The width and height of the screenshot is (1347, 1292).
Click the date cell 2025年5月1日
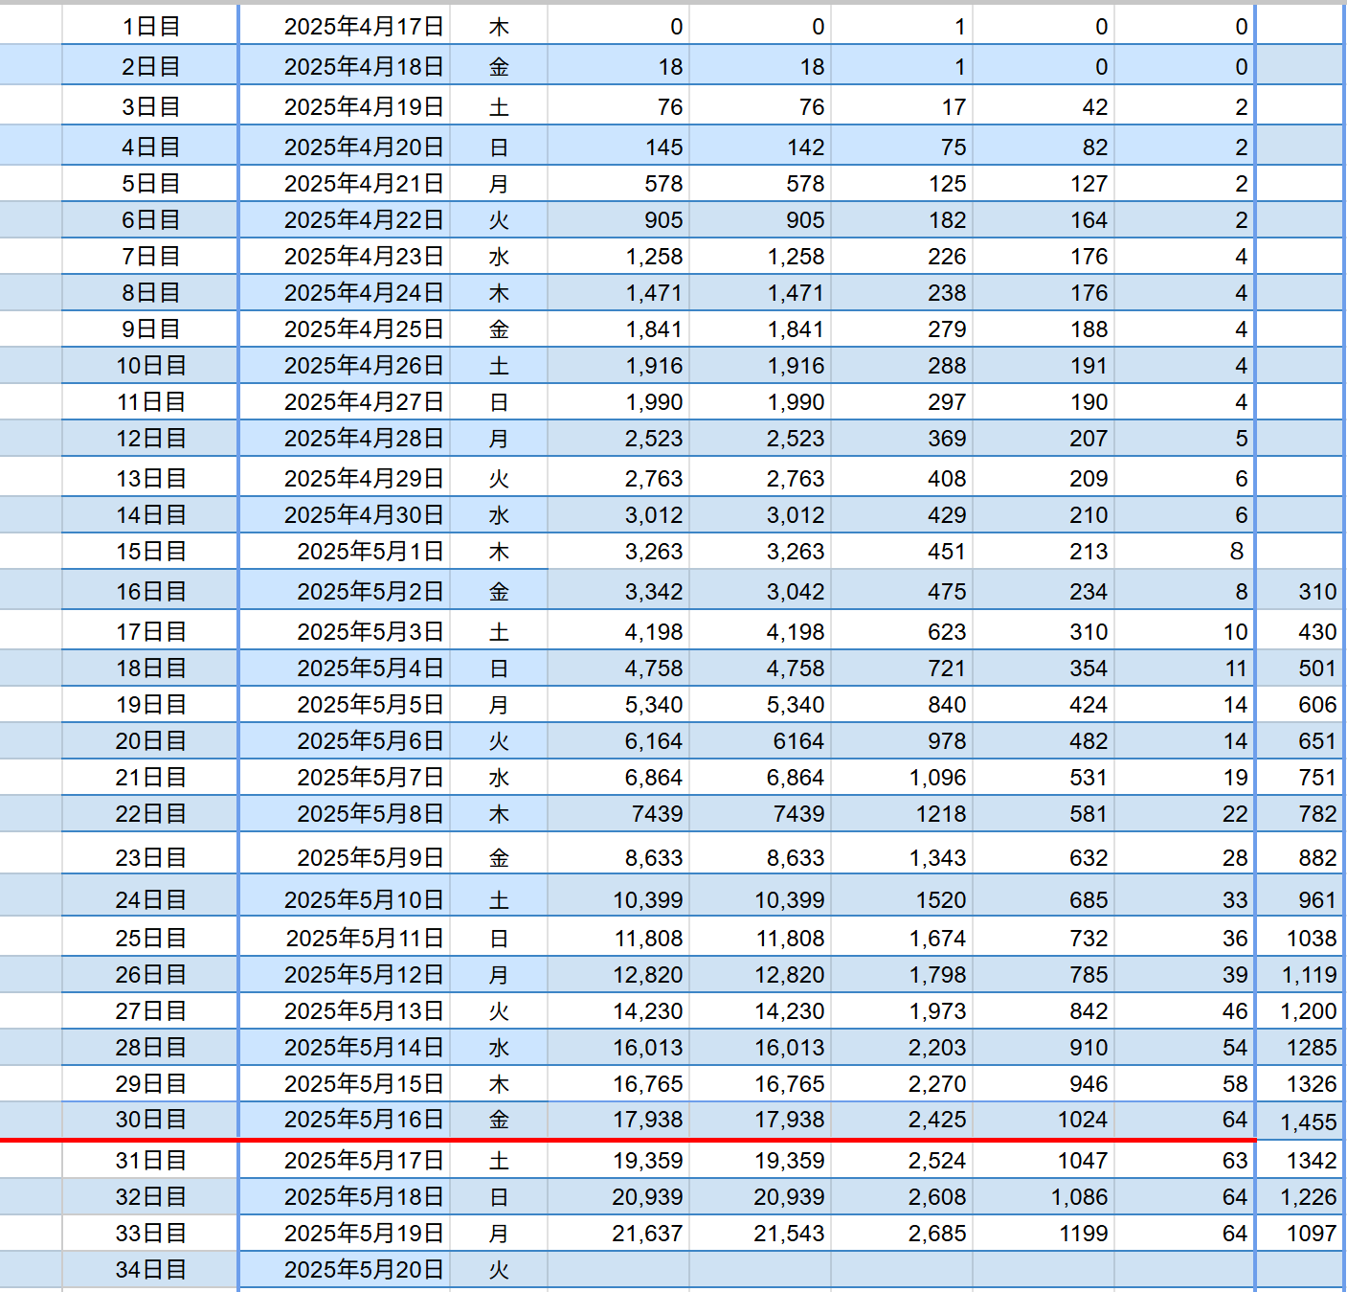[370, 552]
